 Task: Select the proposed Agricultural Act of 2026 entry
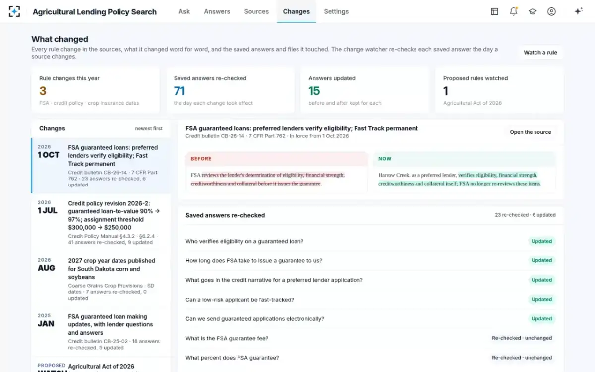click(101, 366)
